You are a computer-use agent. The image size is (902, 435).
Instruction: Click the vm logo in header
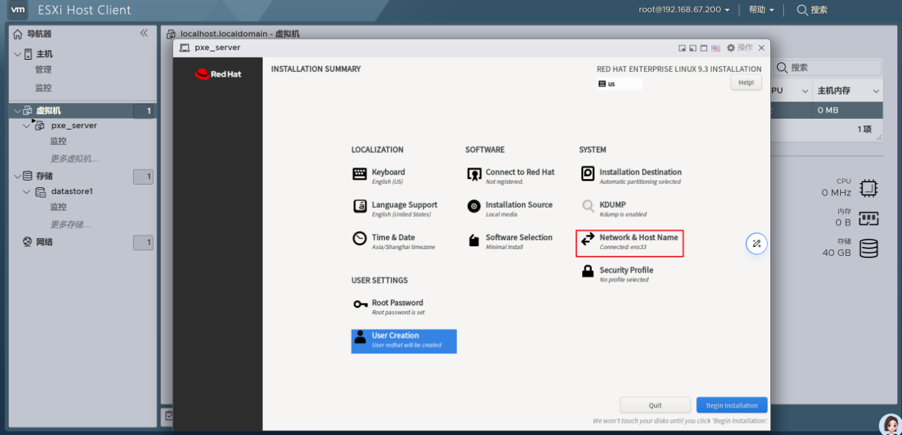19,10
